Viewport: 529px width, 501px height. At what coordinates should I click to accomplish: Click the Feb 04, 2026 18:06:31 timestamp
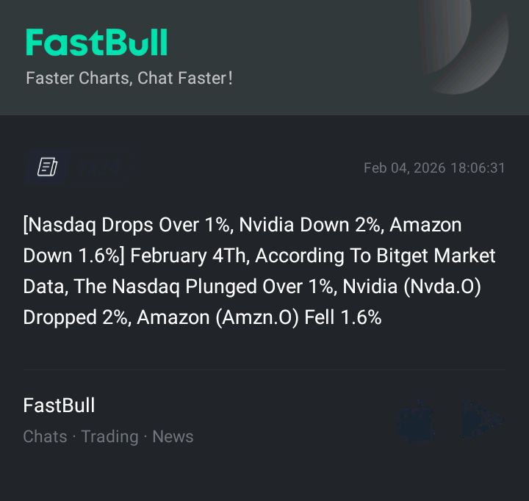434,167
